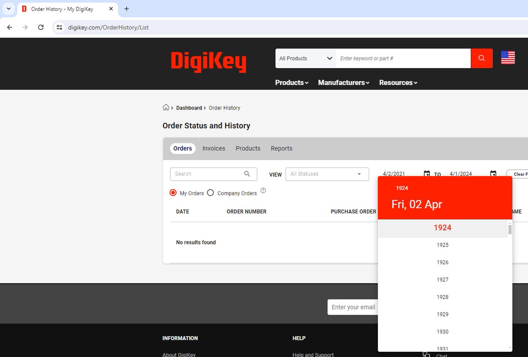The height and width of the screenshot is (357, 528).
Task: Click the Company Orders help question icon
Action: click(263, 191)
